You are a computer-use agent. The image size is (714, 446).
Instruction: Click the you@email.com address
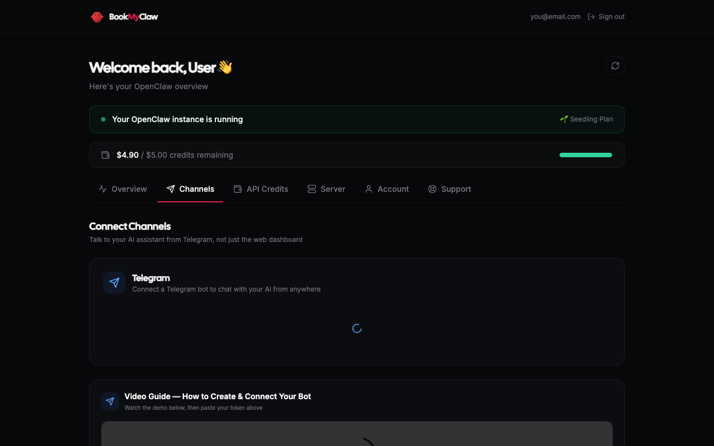[556, 16]
